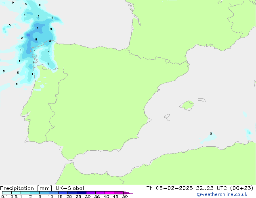The image size is (256, 198).
Task: Click the date "Th 06-02-2025"
Action: 170,188
